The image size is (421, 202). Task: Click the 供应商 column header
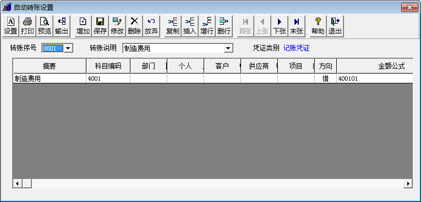pyautogui.click(x=259, y=66)
